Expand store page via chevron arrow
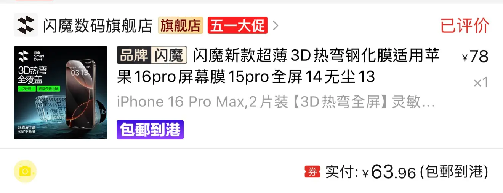 coord(276,25)
